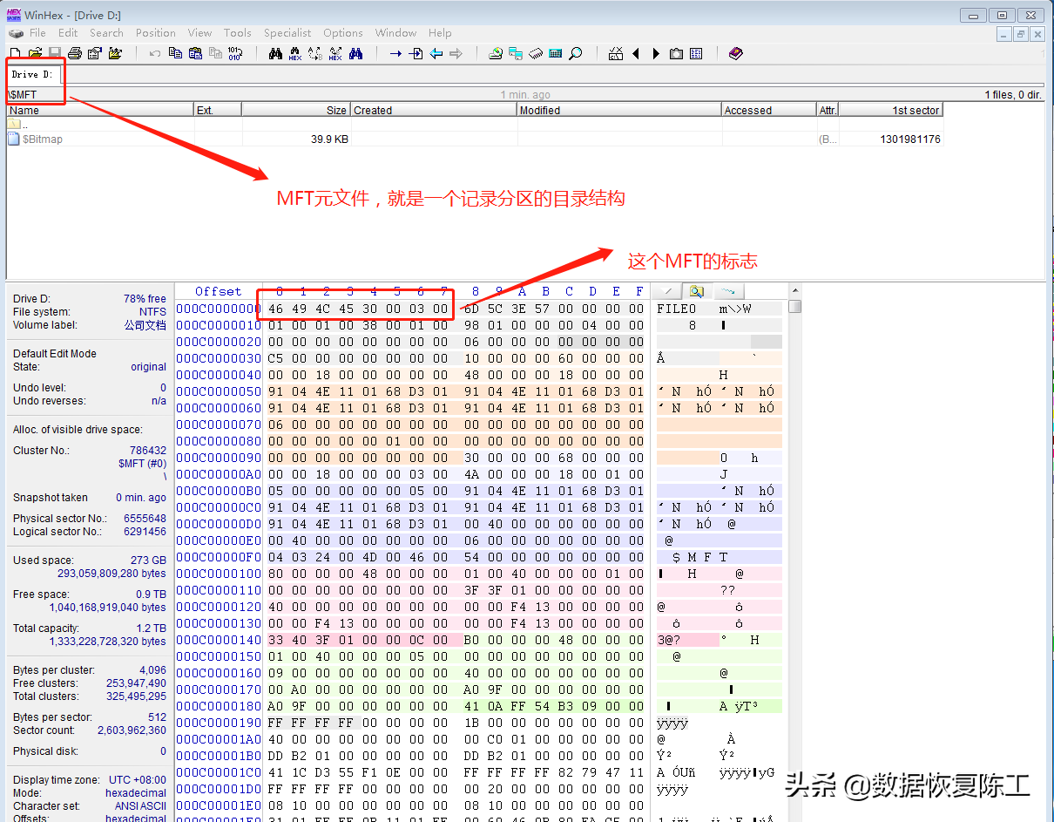Sort file list by Accessed column
Viewport: 1054px width, 822px height.
coord(769,110)
